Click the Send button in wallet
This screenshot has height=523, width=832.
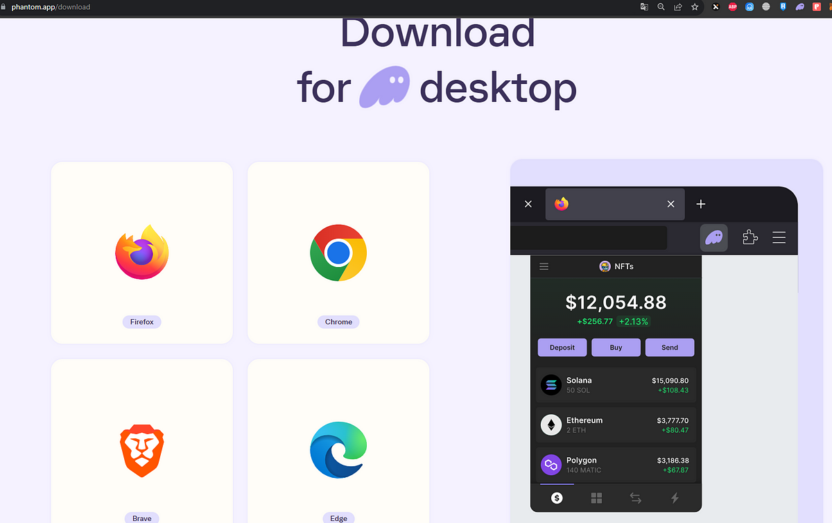coord(670,348)
